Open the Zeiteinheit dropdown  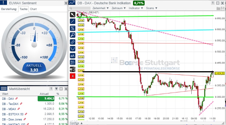pyautogui.click(x=101, y=8)
